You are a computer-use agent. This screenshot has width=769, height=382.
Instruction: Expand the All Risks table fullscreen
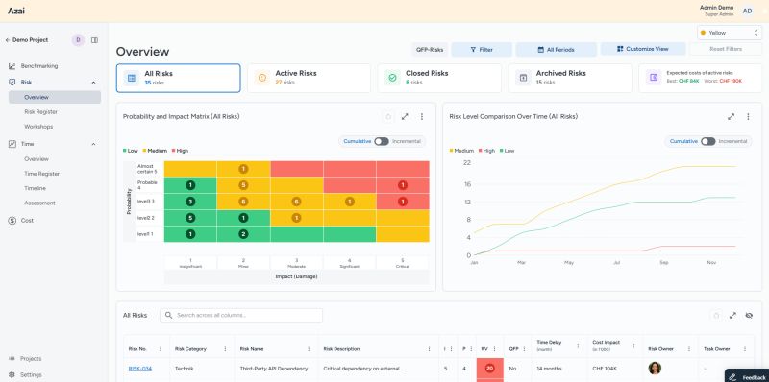point(732,316)
